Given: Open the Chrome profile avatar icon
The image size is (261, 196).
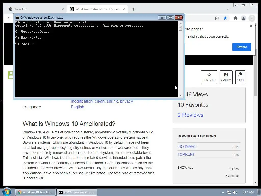Looking at the screenshot, I should click(243, 18).
